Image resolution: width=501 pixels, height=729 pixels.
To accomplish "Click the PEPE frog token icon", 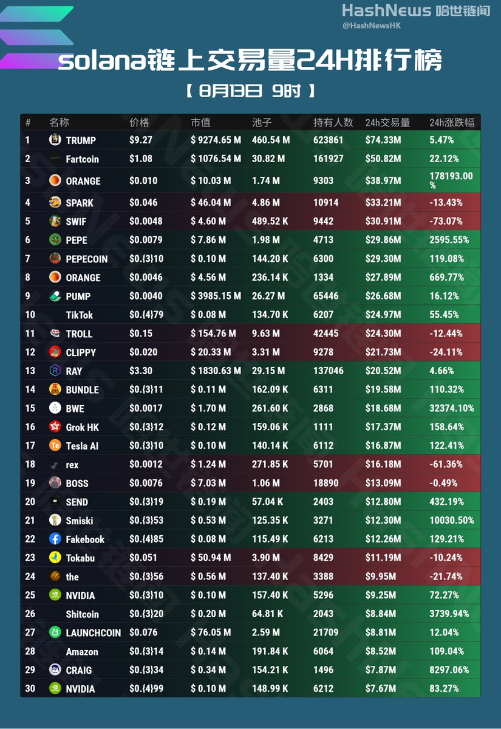I will click(x=55, y=240).
